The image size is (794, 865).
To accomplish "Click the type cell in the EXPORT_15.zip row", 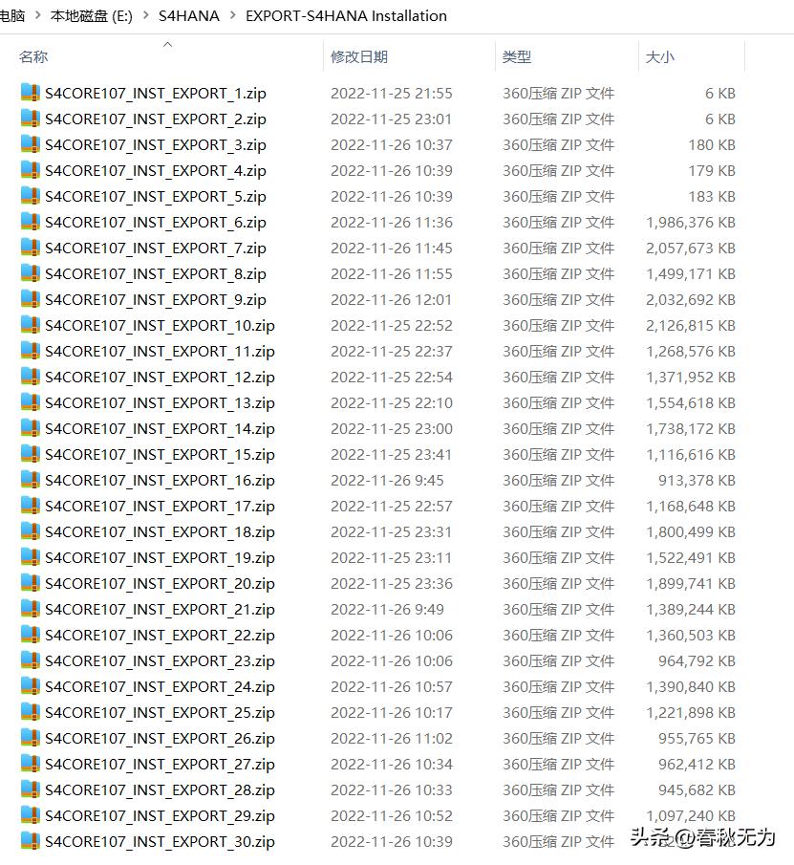I will point(559,455).
